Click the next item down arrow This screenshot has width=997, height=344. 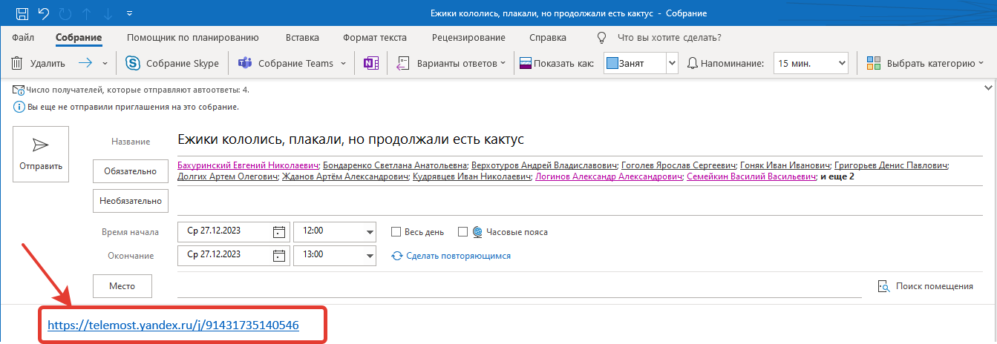[x=109, y=13]
